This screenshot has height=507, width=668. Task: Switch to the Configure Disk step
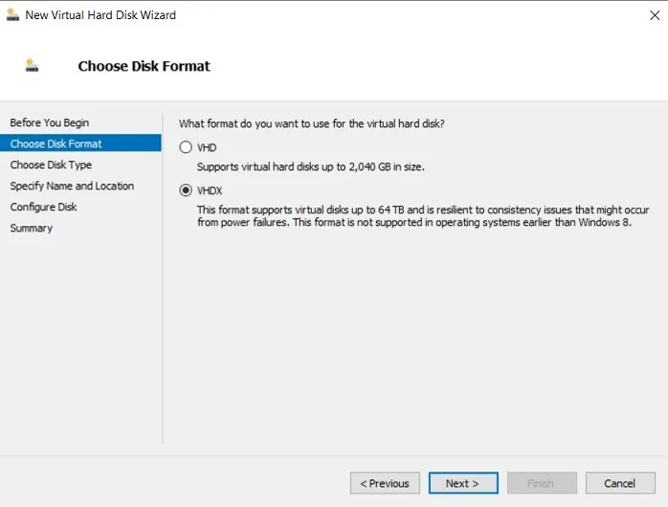coord(43,207)
